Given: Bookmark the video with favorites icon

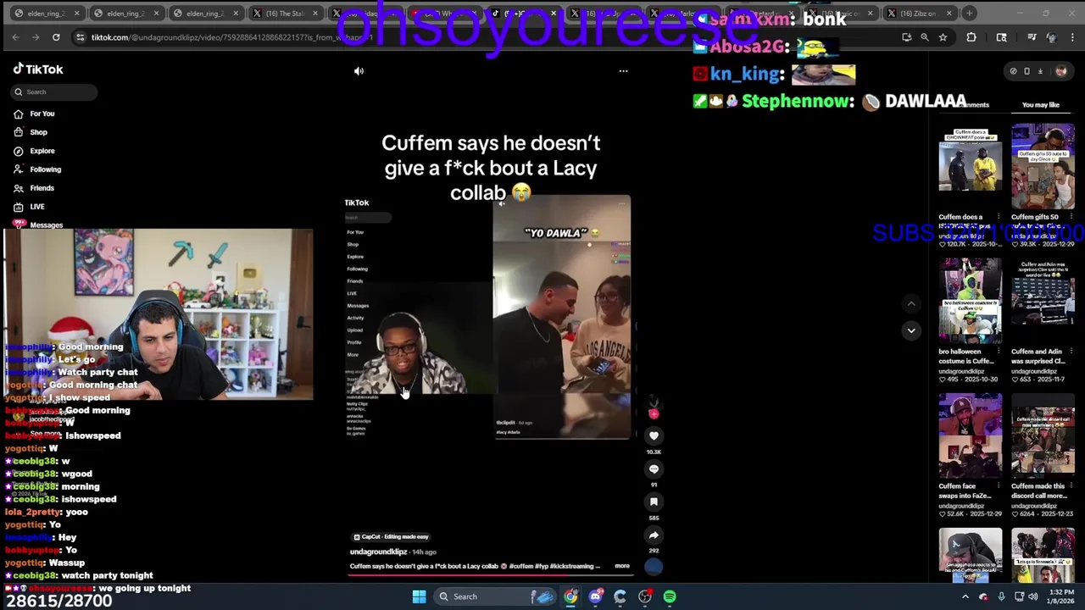Looking at the screenshot, I should (654, 502).
